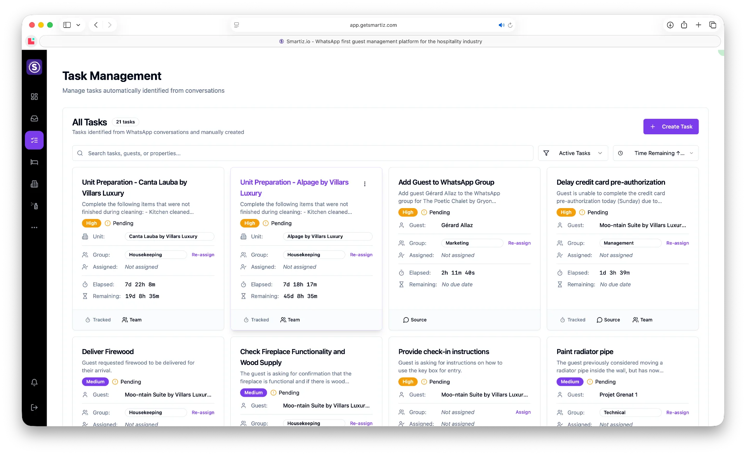746x455 pixels.
Task: Open the Time Remaining sort dropdown
Action: tap(656, 153)
